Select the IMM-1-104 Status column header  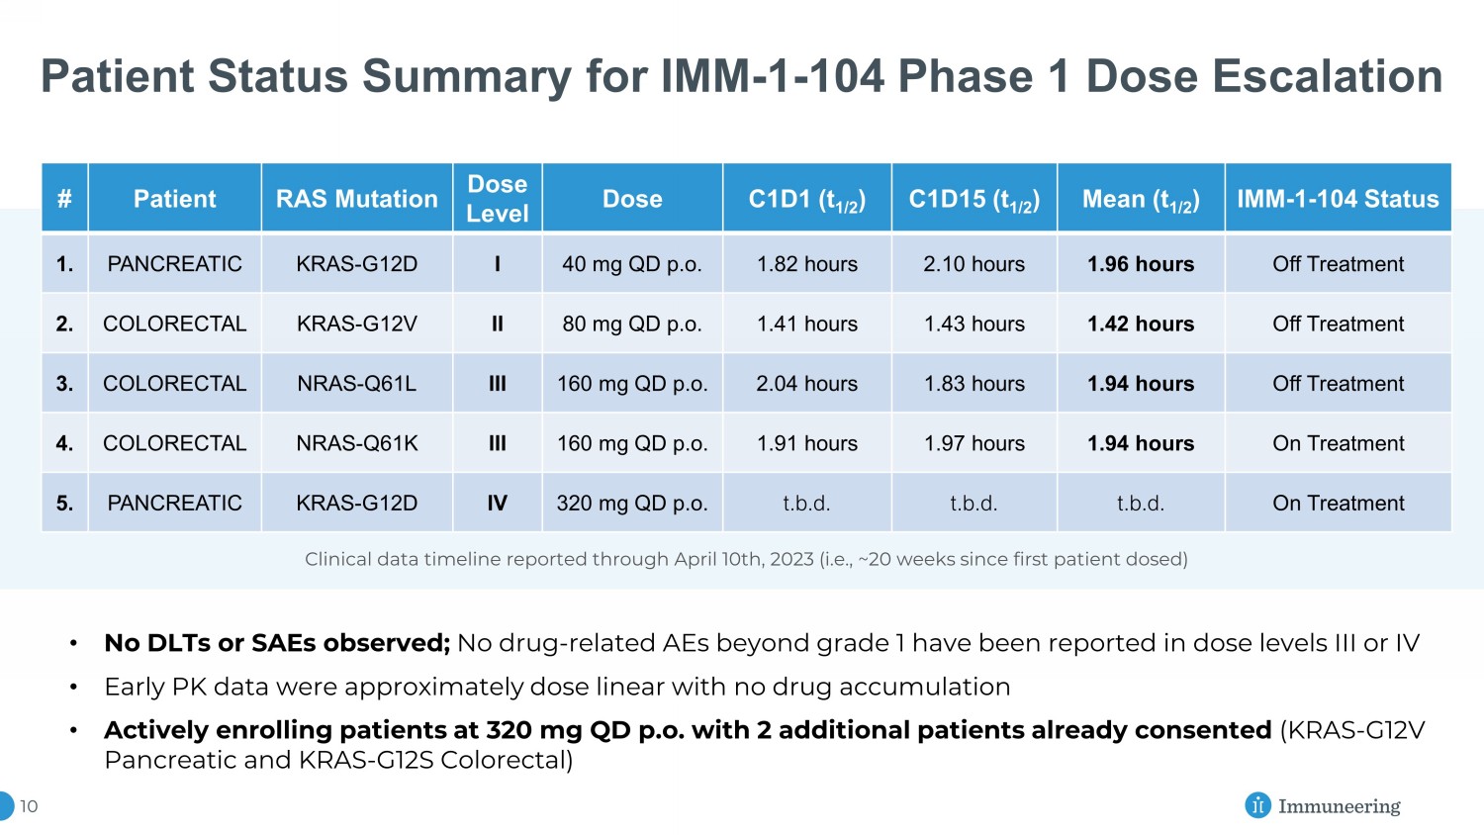tap(1338, 199)
